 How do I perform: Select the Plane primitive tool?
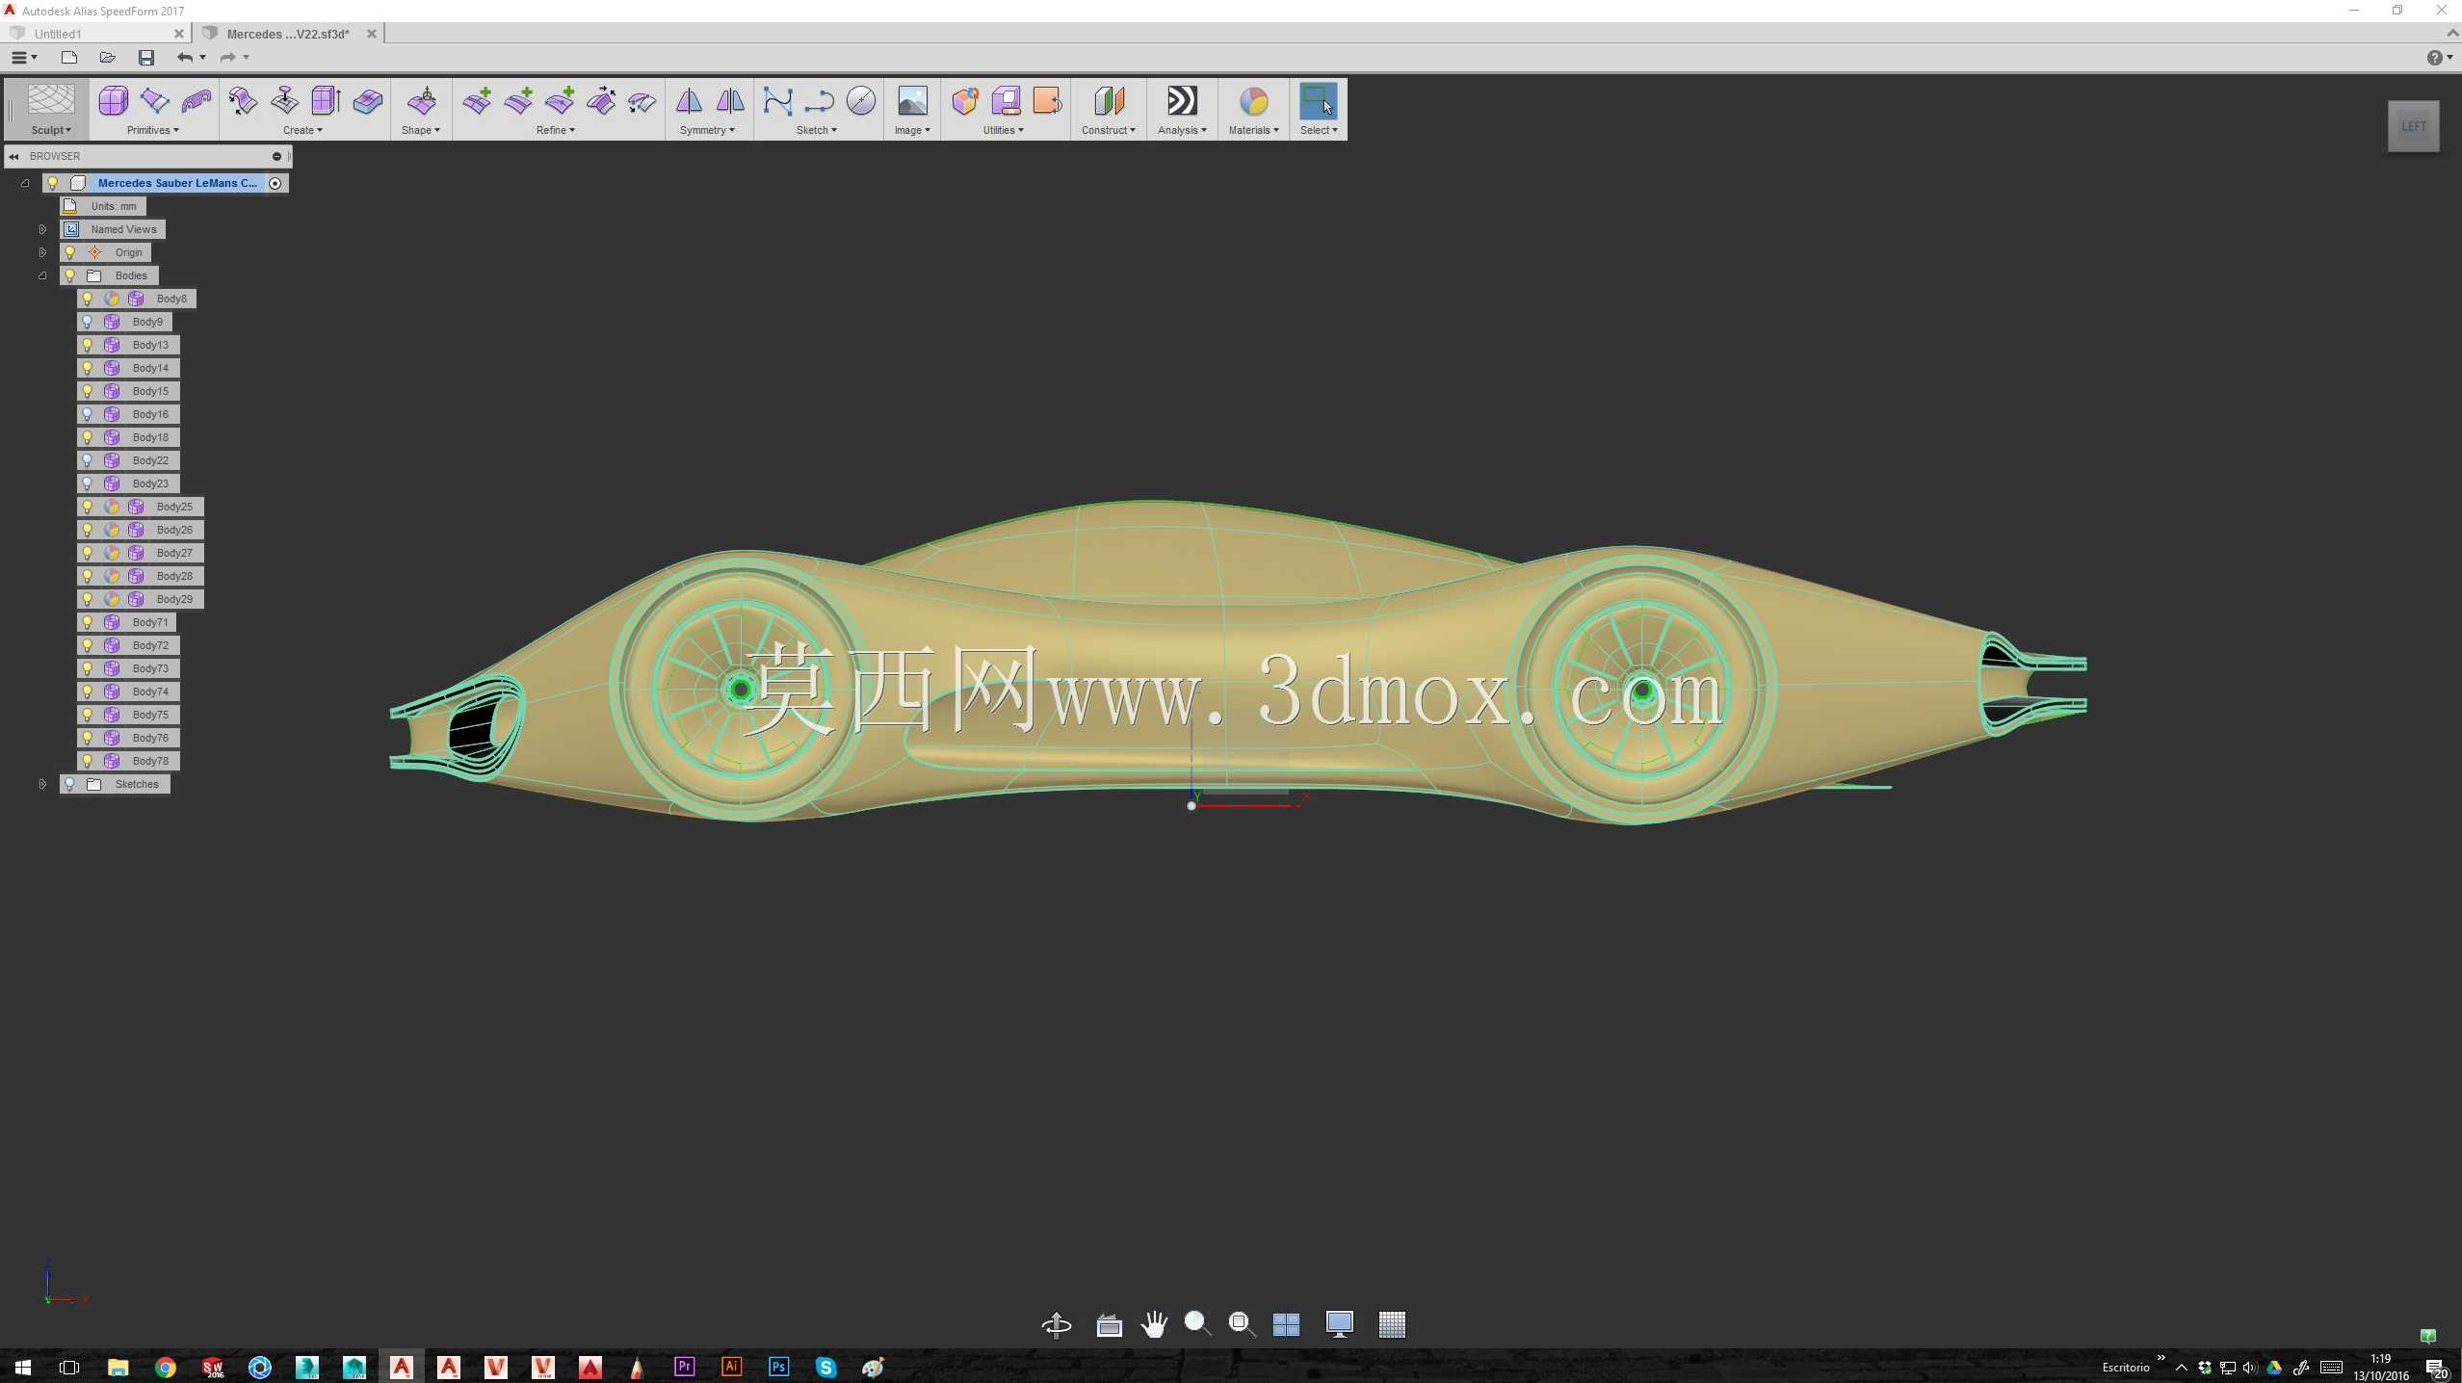click(155, 100)
